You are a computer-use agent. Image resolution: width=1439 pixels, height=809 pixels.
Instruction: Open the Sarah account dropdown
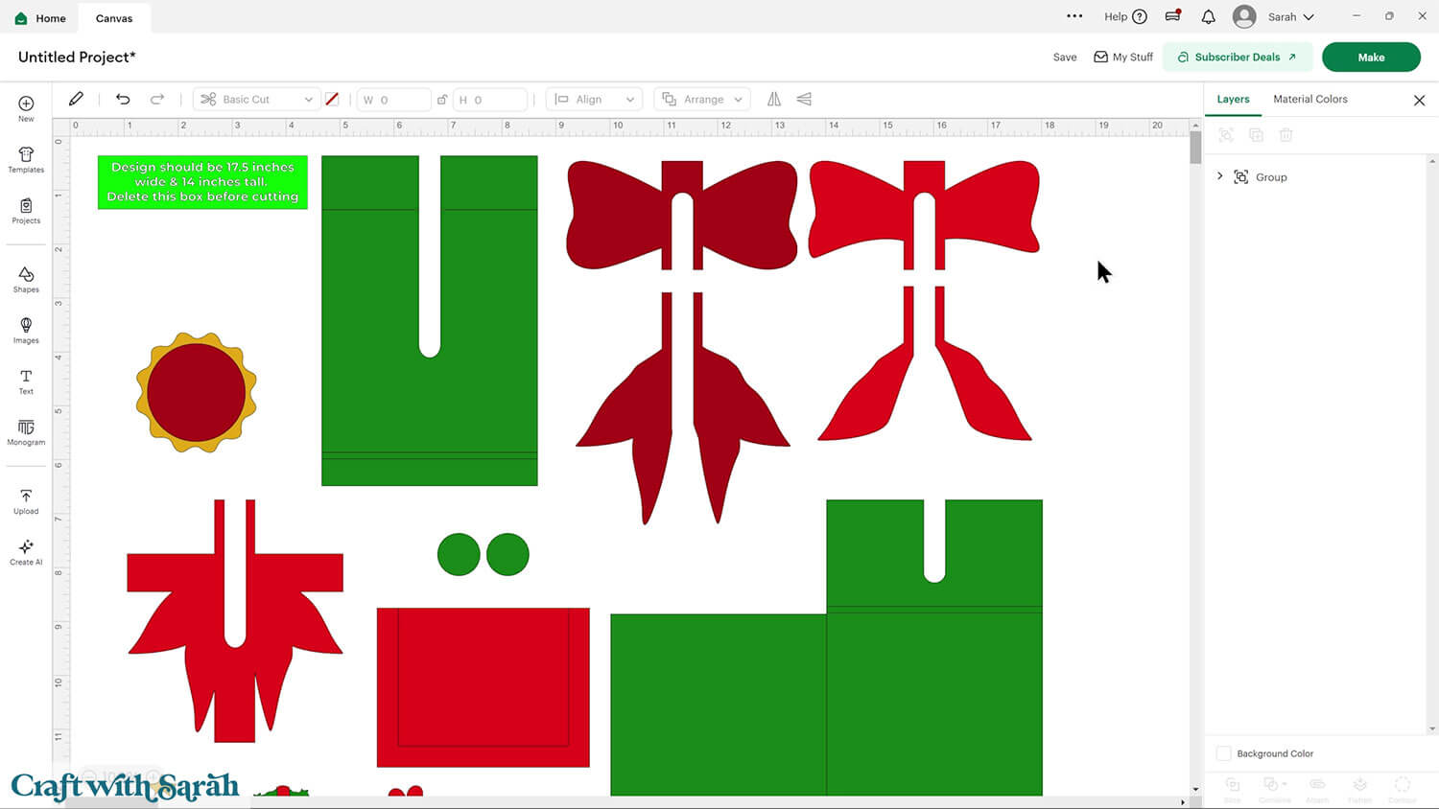point(1291,17)
